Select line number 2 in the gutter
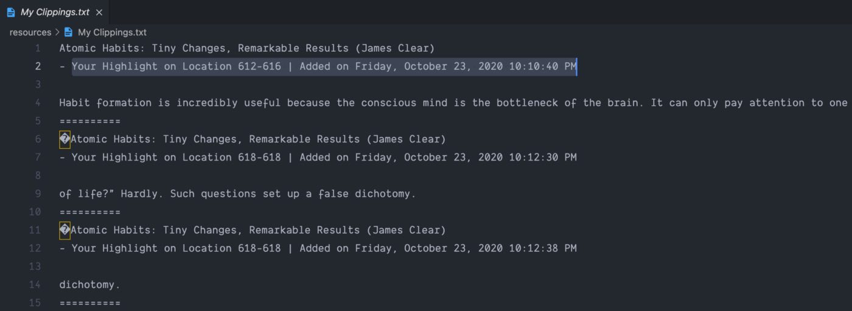 [38, 66]
